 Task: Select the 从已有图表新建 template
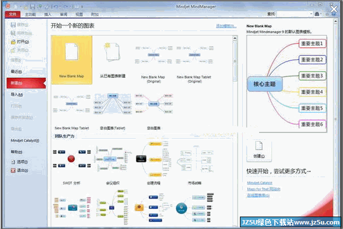click(113, 60)
